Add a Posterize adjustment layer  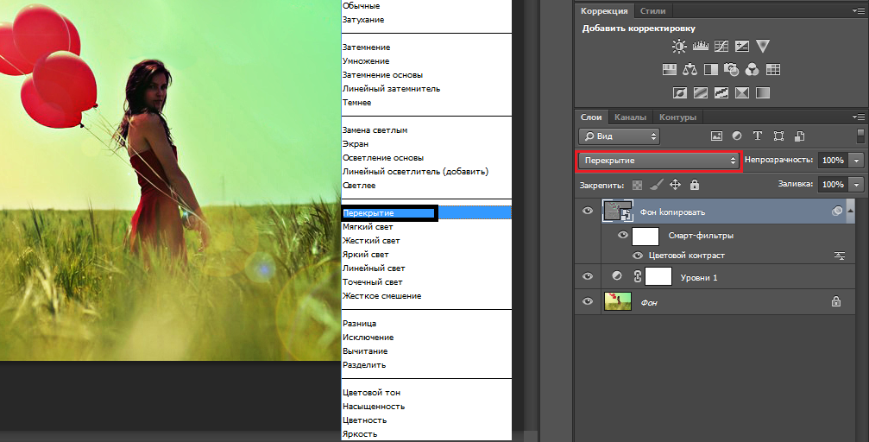point(701,92)
